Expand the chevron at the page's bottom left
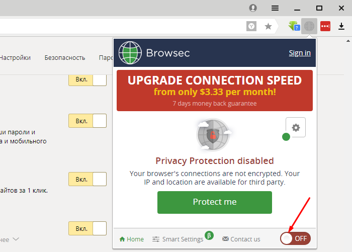 [16, 239]
